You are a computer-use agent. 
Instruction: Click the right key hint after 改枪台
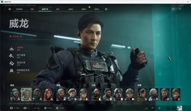pyautogui.click(x=106, y=9)
